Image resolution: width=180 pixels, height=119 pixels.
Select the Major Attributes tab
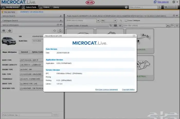click(10, 52)
